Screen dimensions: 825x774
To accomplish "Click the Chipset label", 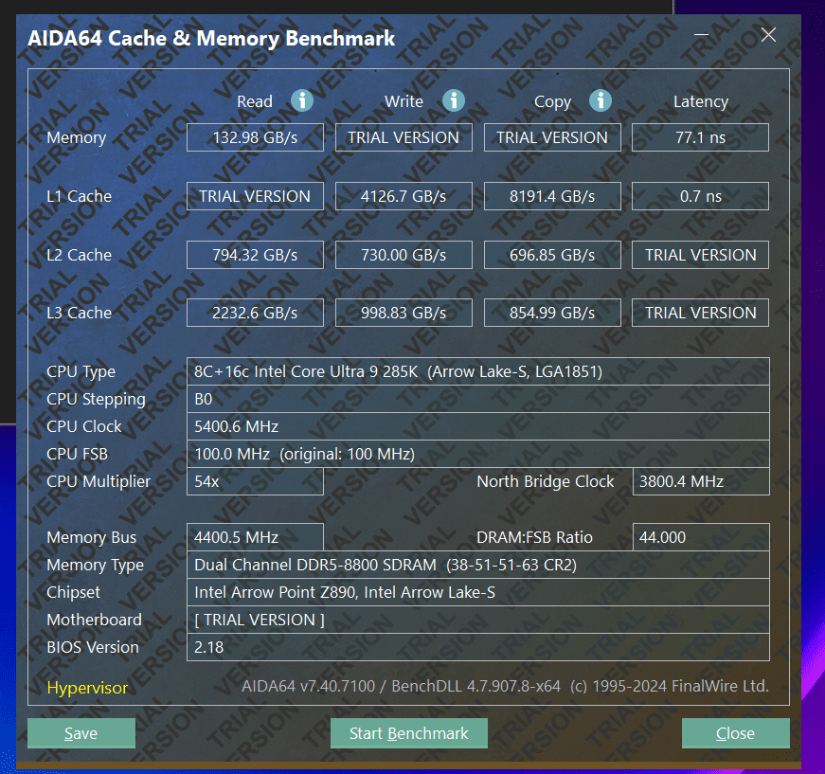I will coord(73,592).
